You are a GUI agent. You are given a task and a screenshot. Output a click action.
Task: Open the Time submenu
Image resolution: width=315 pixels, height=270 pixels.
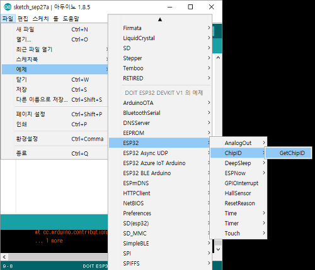(x=238, y=213)
